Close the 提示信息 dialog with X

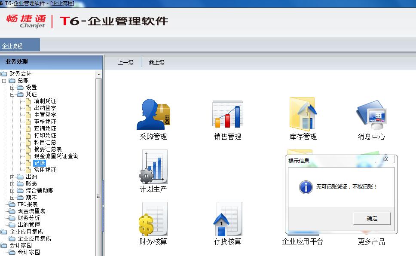385,159
